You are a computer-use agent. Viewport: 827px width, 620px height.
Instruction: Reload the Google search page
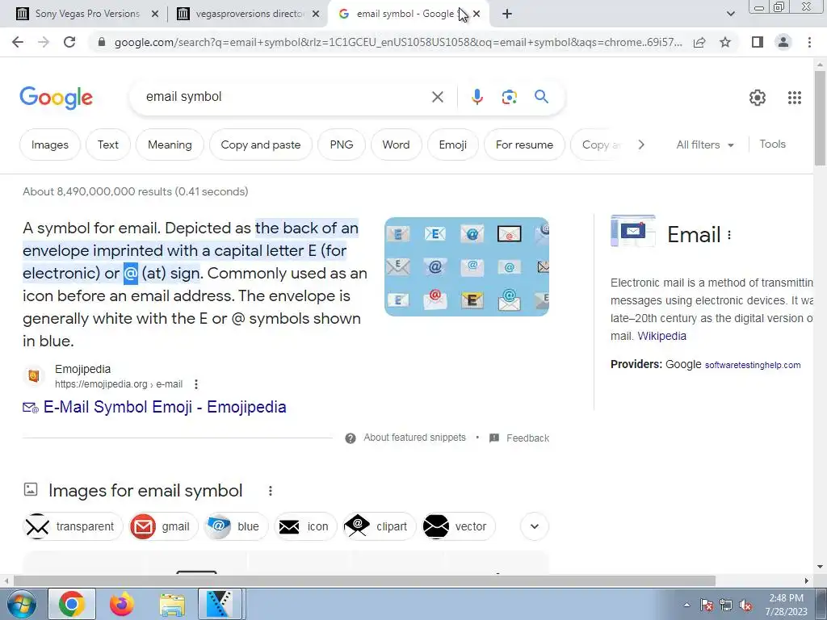click(x=69, y=42)
